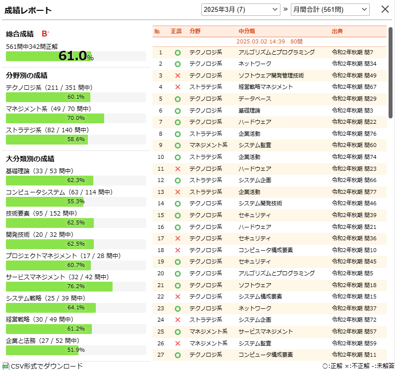
Task: Click the 経営戦略 (30 / 49 問中) label
Action: (39, 319)
